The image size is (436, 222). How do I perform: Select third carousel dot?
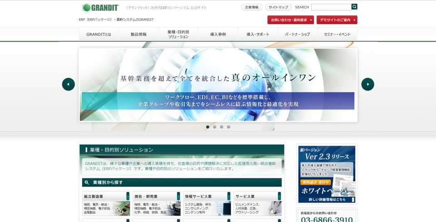tap(222, 127)
